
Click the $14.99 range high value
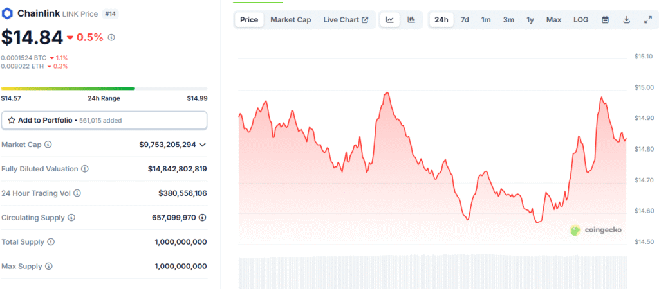coord(198,98)
